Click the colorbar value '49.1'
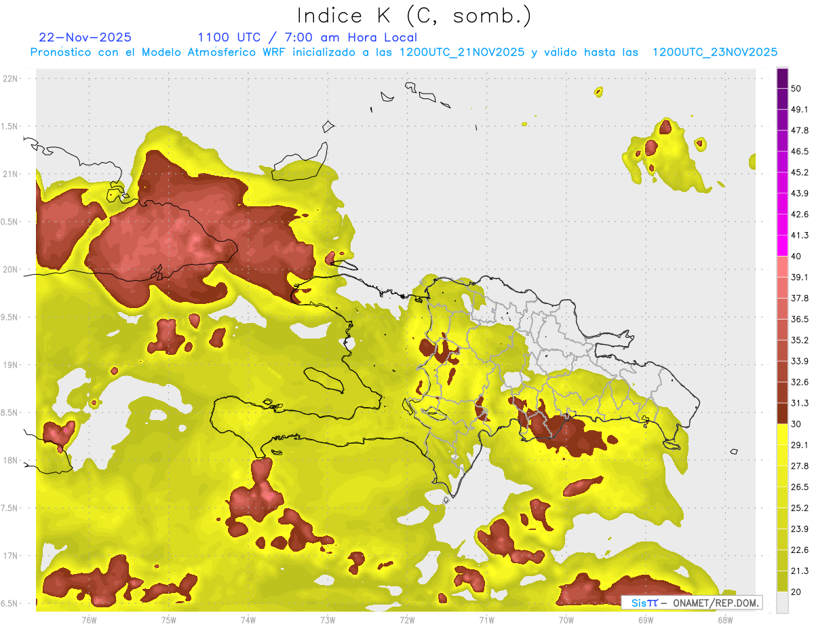The width and height of the screenshot is (814, 629). click(800, 109)
